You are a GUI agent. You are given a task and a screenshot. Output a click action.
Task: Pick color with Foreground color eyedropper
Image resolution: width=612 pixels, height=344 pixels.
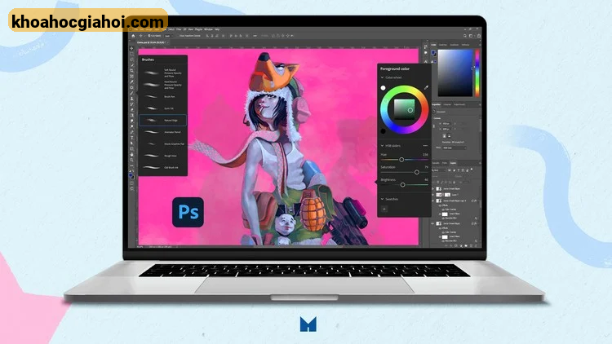[x=426, y=87]
